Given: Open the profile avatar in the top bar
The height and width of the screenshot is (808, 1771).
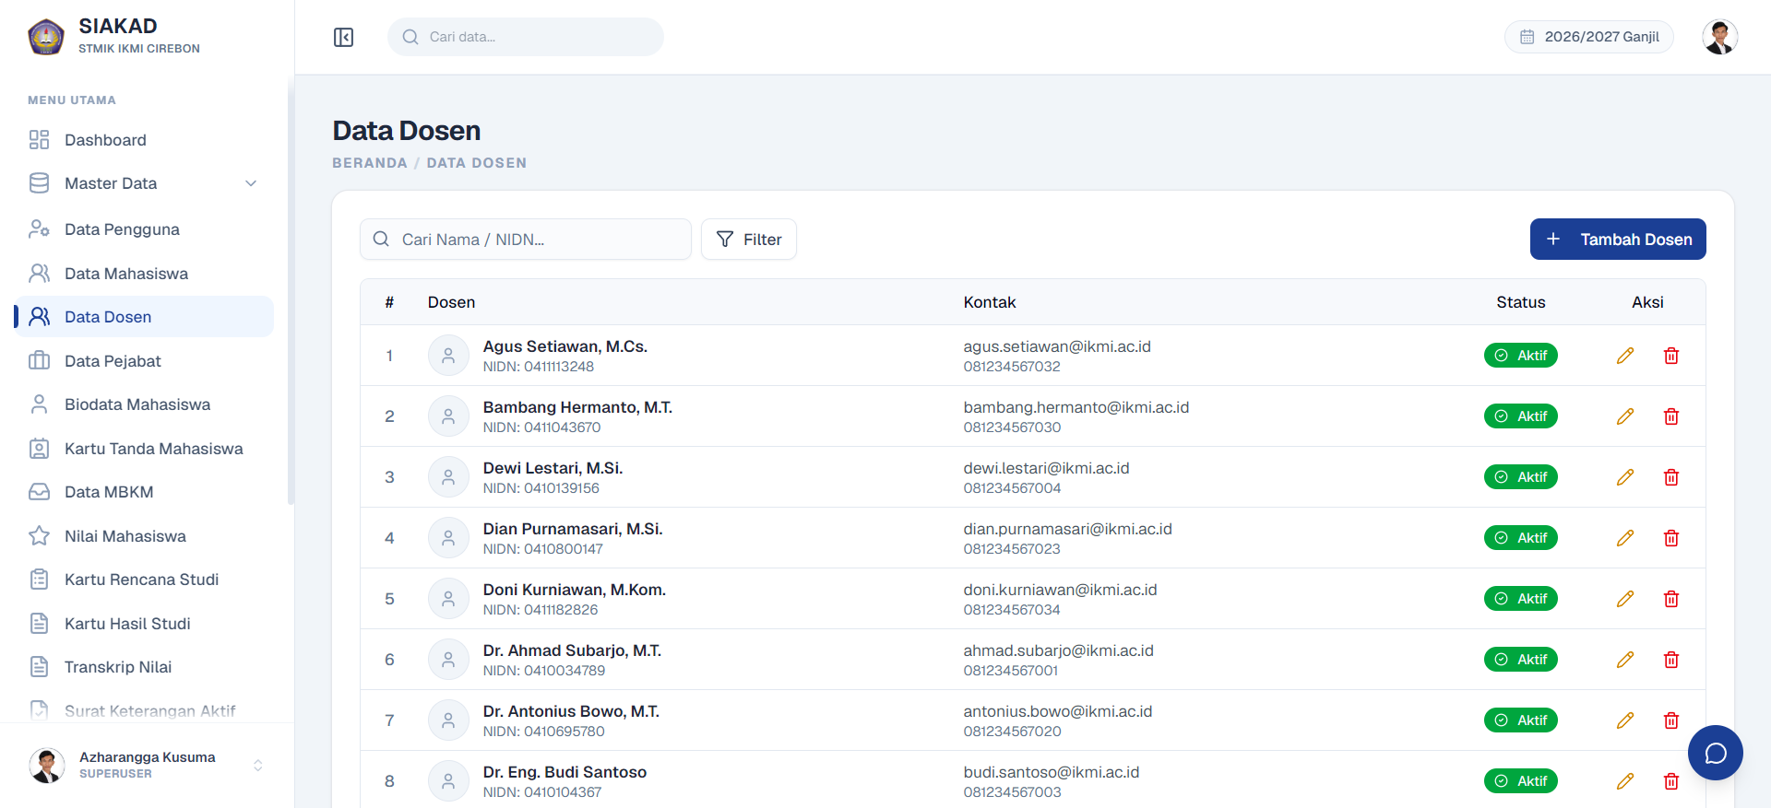Looking at the screenshot, I should [1719, 37].
